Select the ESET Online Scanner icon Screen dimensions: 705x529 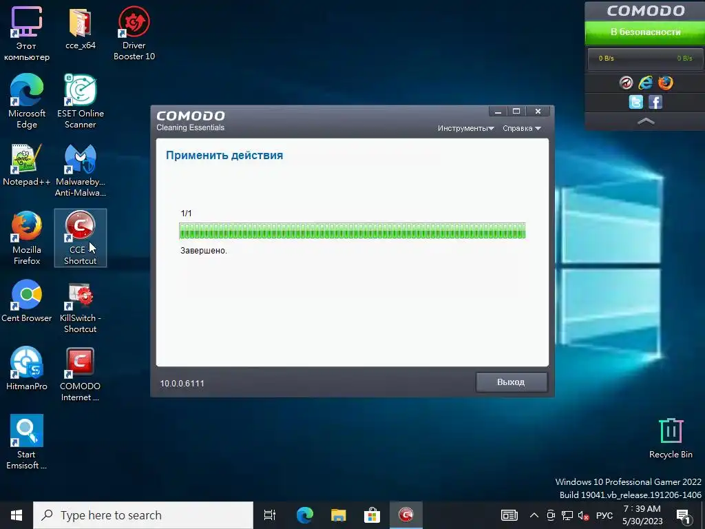coord(81,102)
